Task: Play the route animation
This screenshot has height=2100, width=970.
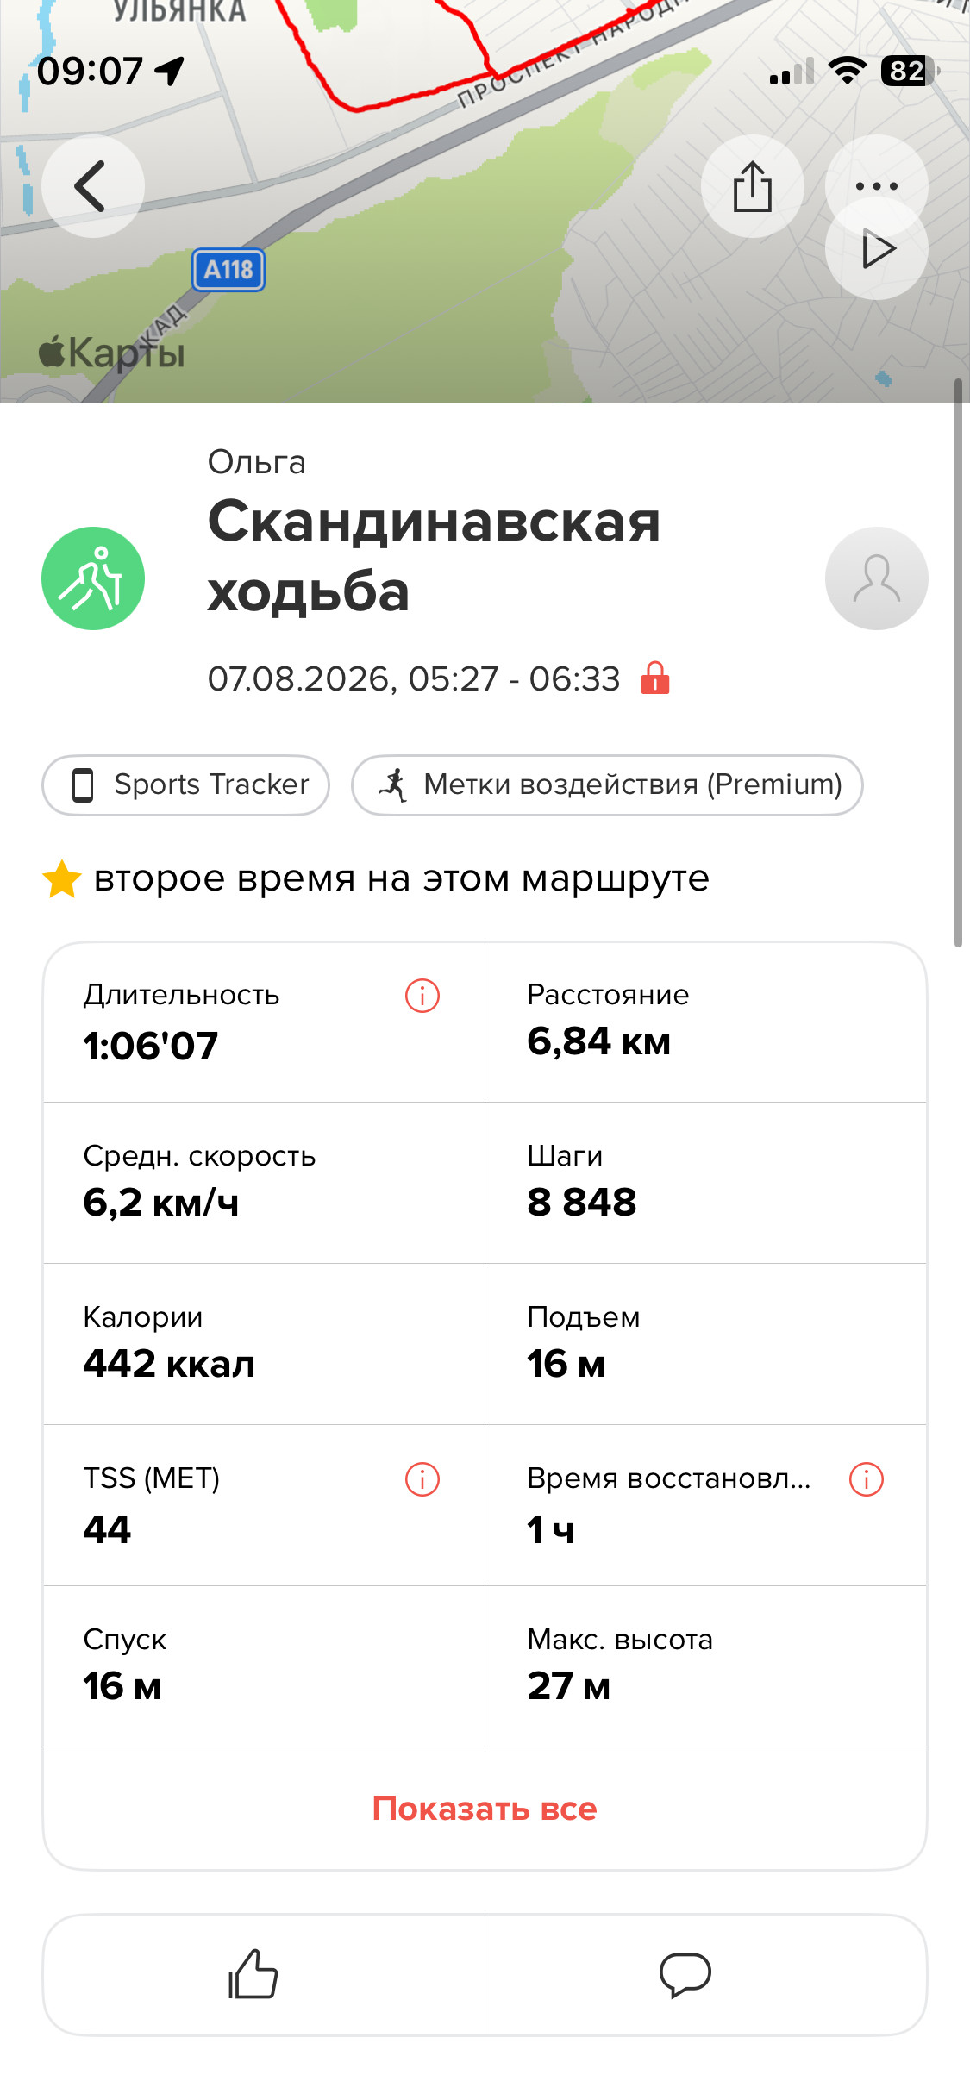Action: 877,249
